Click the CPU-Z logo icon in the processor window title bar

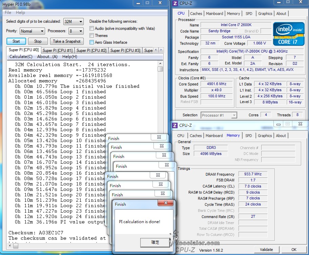pos(175,3)
